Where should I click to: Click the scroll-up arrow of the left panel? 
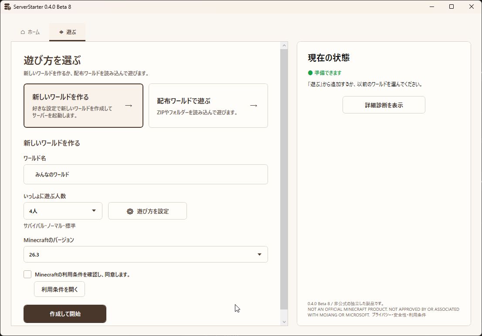click(284, 46)
